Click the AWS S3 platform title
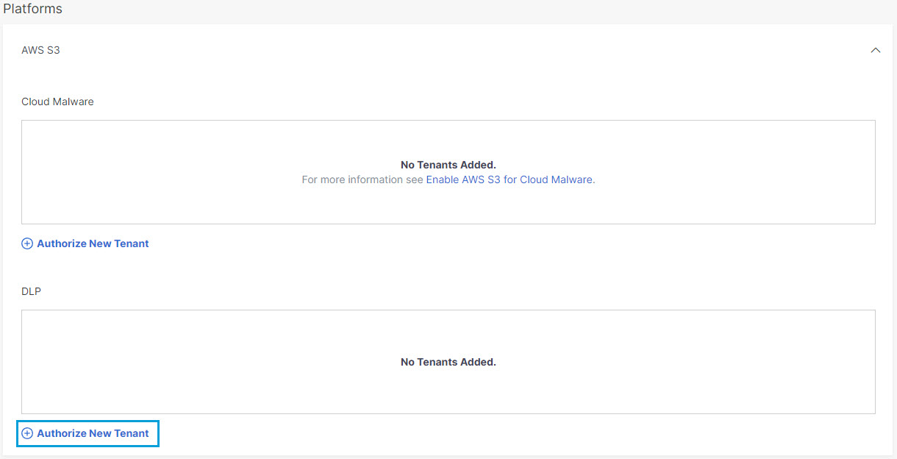 pyautogui.click(x=41, y=51)
